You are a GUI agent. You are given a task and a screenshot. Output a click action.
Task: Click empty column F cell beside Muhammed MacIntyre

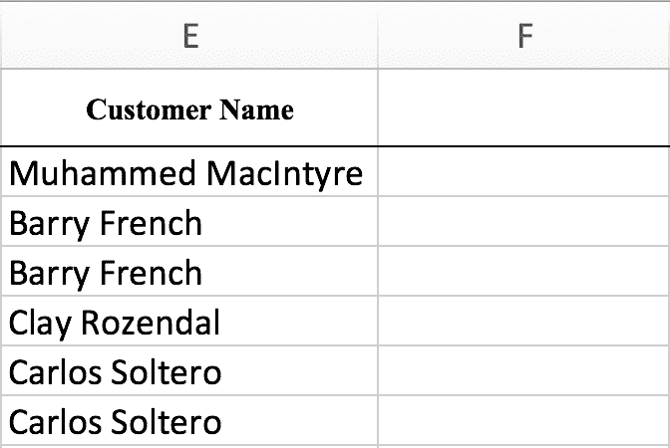tap(524, 171)
